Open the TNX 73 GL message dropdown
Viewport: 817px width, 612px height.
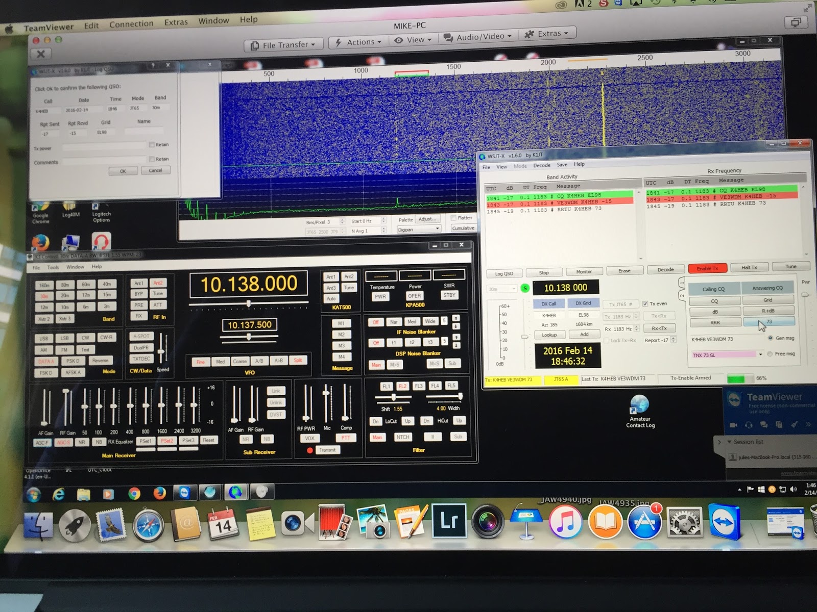point(760,354)
